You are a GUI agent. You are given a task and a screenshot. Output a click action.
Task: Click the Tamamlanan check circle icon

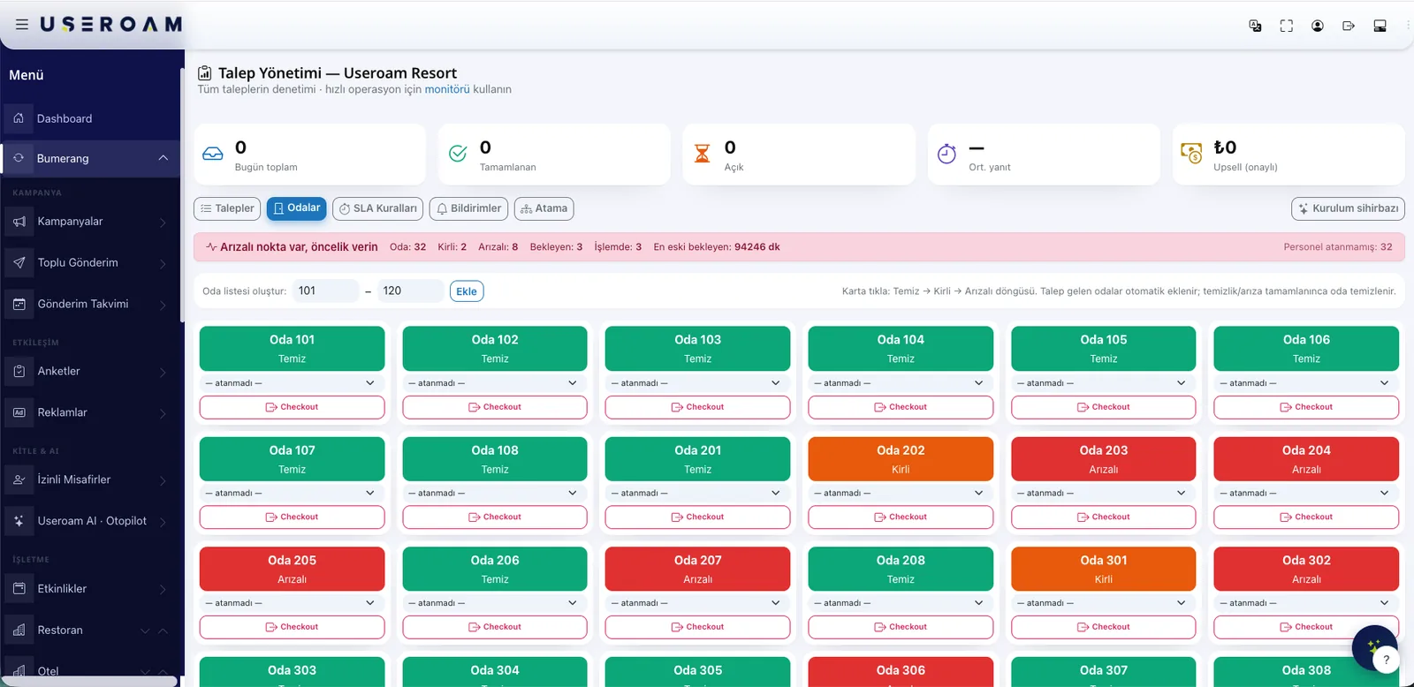point(458,154)
